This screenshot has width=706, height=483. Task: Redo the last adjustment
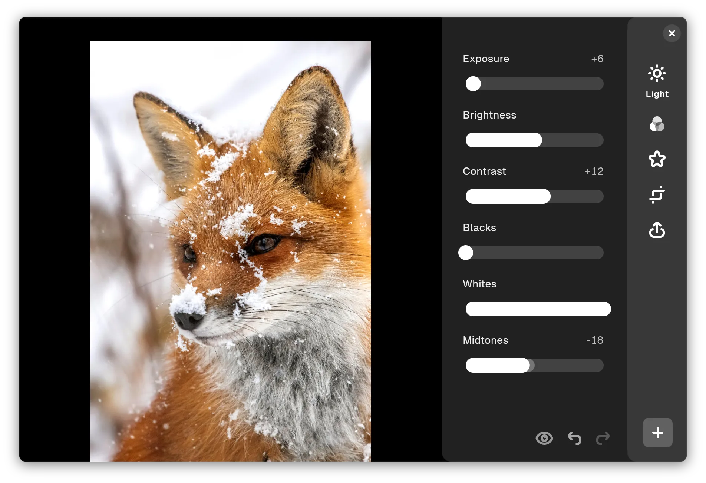pyautogui.click(x=603, y=438)
